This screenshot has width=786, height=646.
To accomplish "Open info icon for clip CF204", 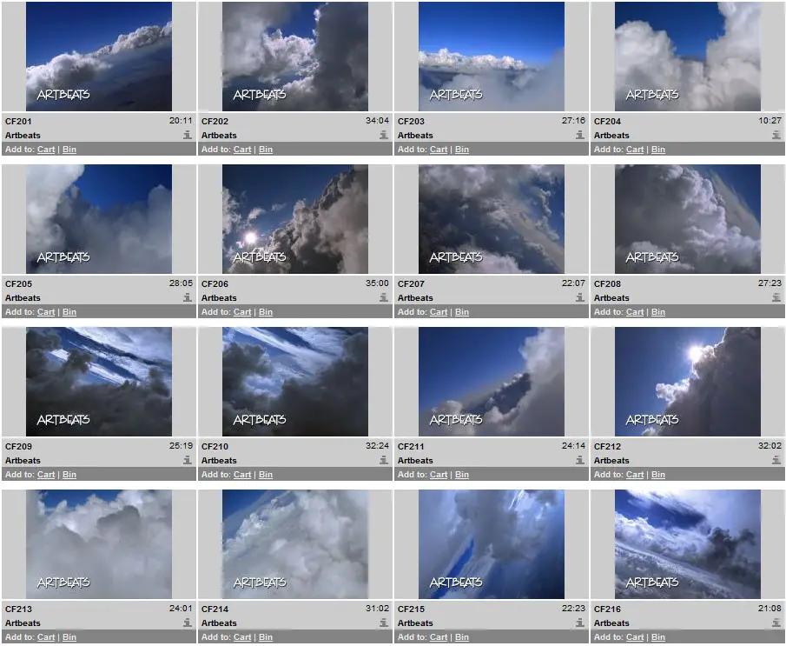I will [776, 135].
